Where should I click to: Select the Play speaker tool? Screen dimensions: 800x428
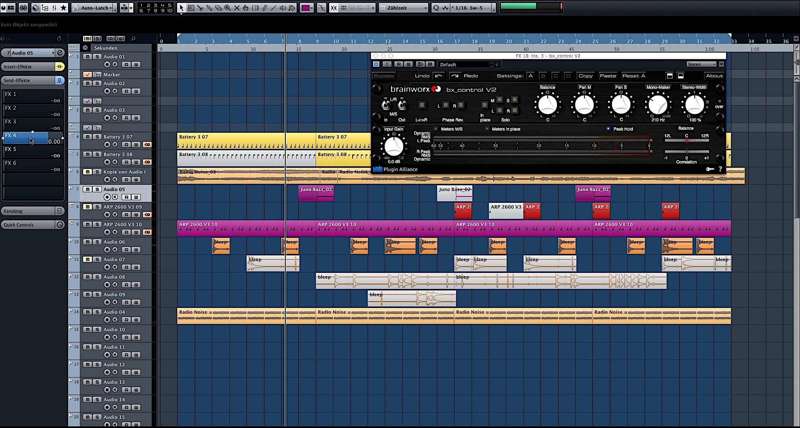283,8
